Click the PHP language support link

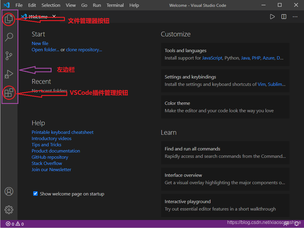tap(256, 58)
